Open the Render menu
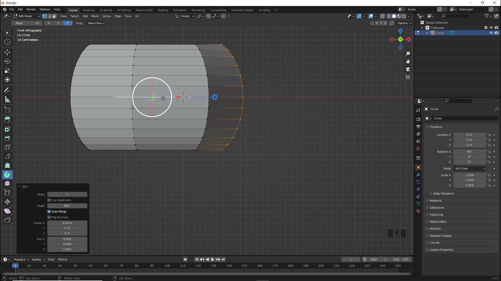Image resolution: width=501 pixels, height=281 pixels. 31,9
